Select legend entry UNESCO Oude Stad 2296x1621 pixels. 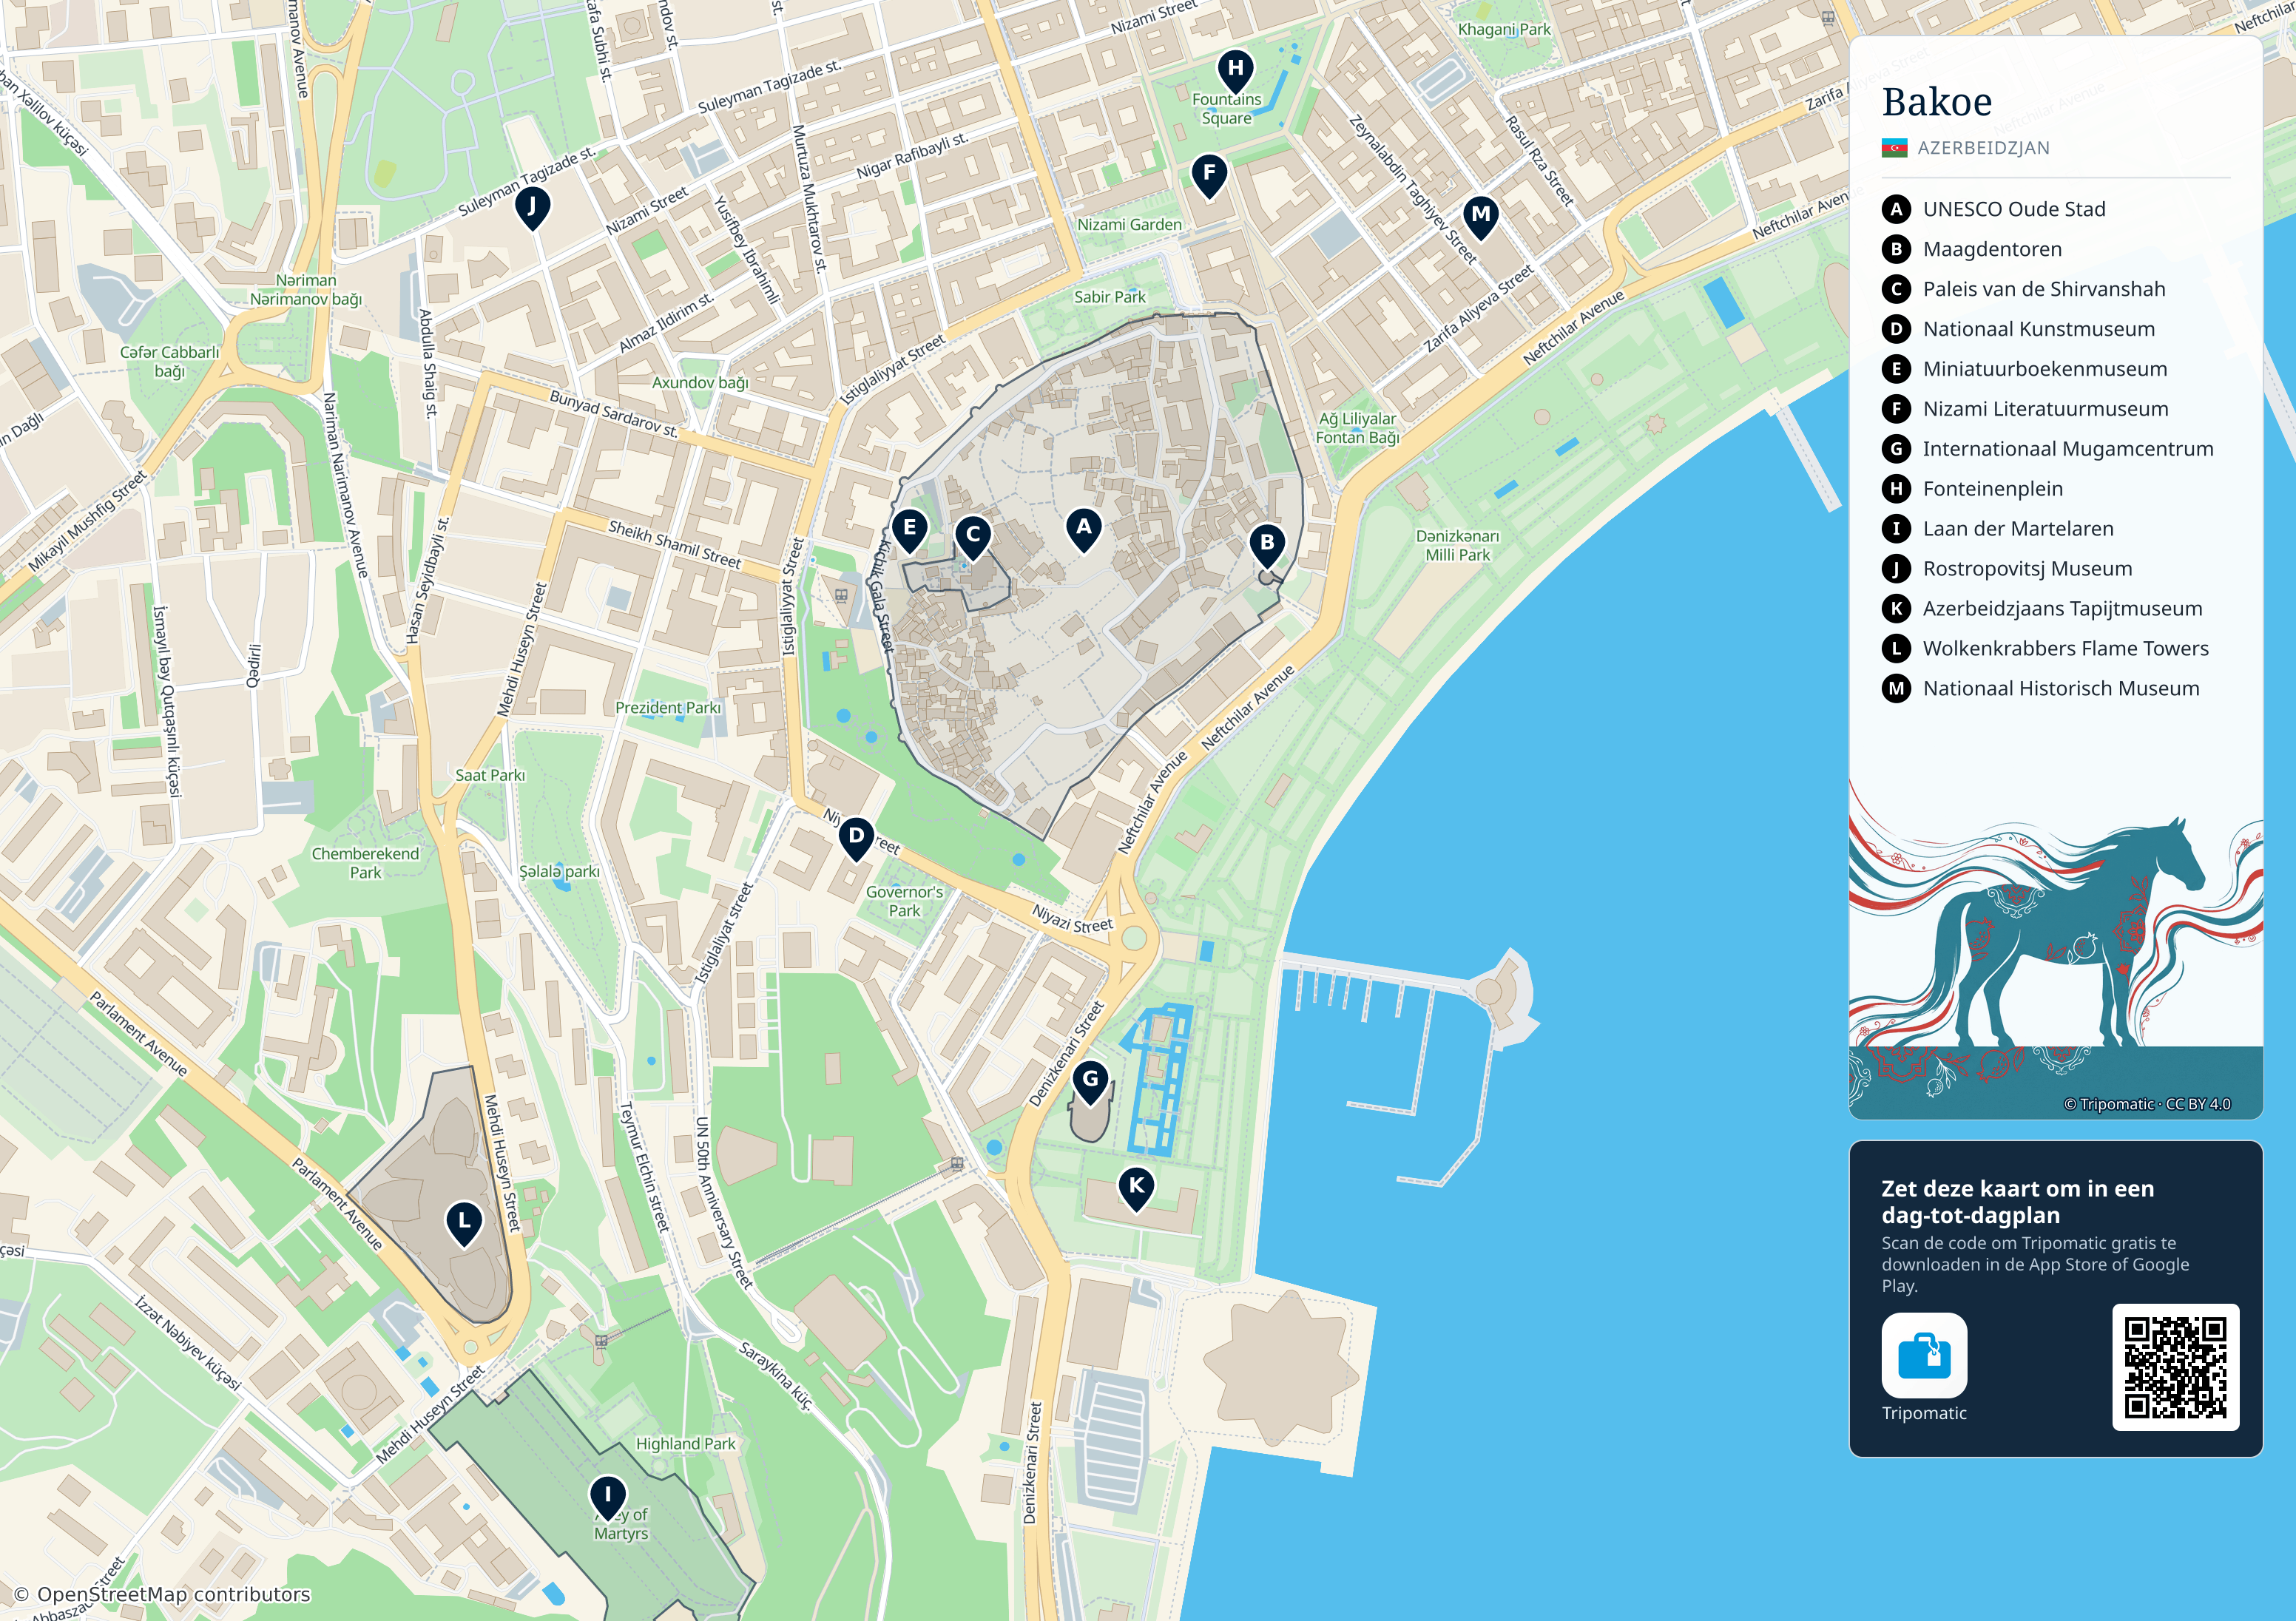(x=2014, y=209)
